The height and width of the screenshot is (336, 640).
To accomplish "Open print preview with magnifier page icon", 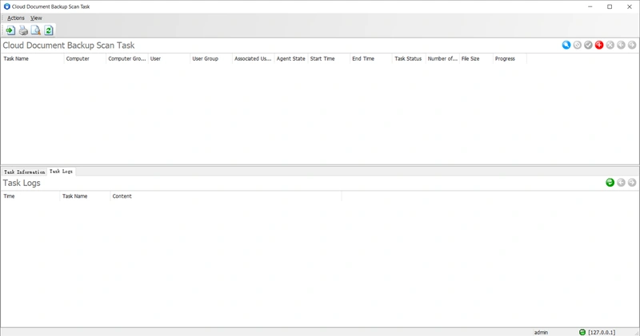I will tap(36, 30).
